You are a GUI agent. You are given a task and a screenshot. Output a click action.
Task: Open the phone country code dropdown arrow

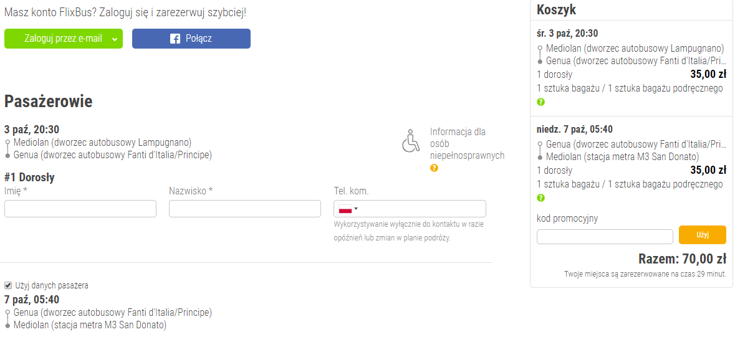356,209
